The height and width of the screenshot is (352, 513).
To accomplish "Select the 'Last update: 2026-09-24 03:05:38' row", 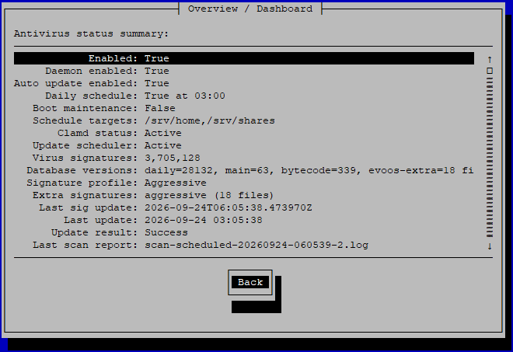I will click(244, 220).
